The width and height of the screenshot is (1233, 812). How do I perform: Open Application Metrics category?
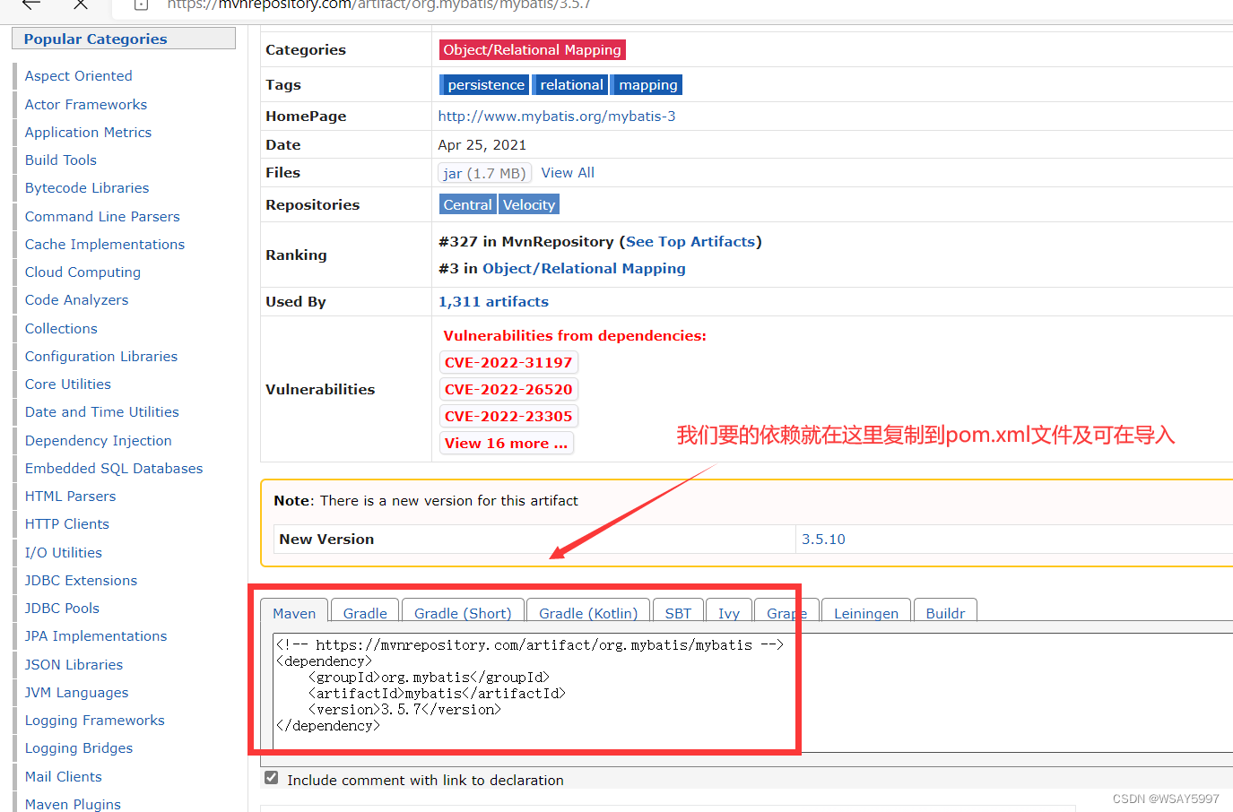click(88, 133)
